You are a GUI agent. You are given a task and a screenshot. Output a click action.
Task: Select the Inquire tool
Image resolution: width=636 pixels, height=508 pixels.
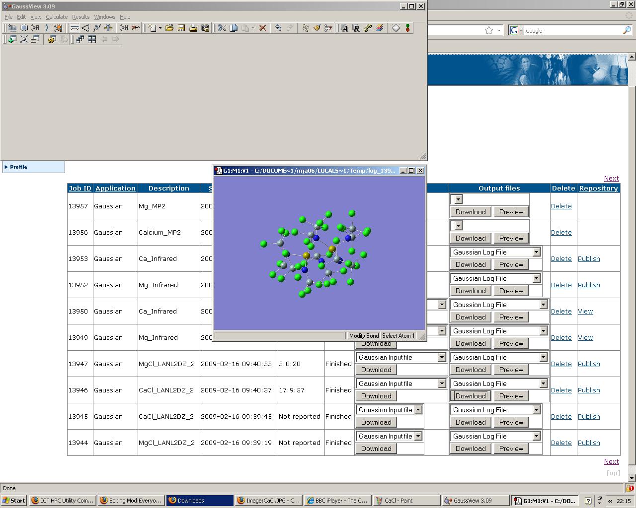click(x=108, y=28)
